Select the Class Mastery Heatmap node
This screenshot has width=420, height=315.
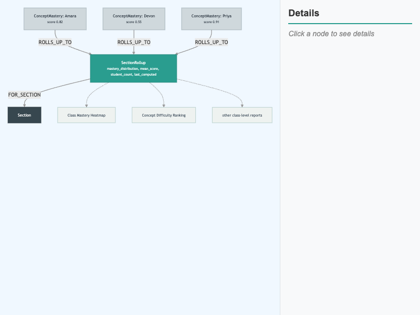(87, 115)
